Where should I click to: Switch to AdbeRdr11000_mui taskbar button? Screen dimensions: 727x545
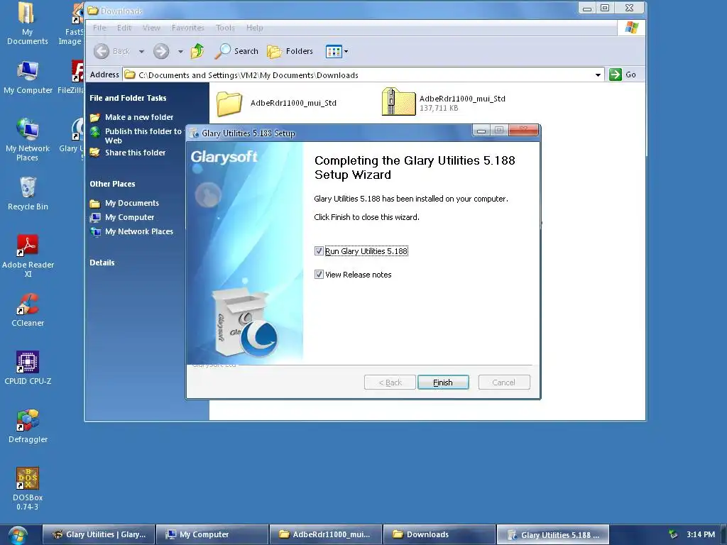click(x=325, y=534)
